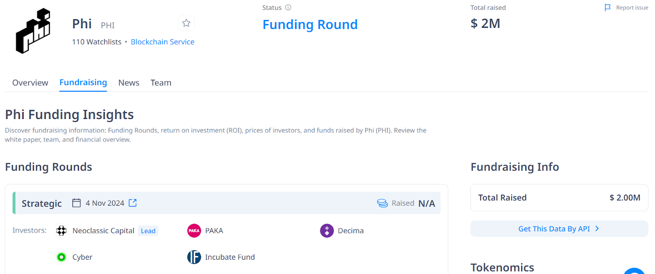Click the Report issue flag icon

pyautogui.click(x=608, y=7)
